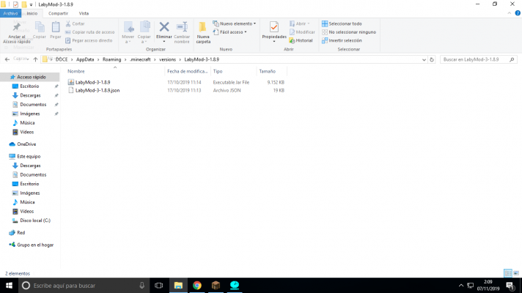The width and height of the screenshot is (522, 293).
Task: Open Documentos under Acceso rápido
Action: (33, 105)
